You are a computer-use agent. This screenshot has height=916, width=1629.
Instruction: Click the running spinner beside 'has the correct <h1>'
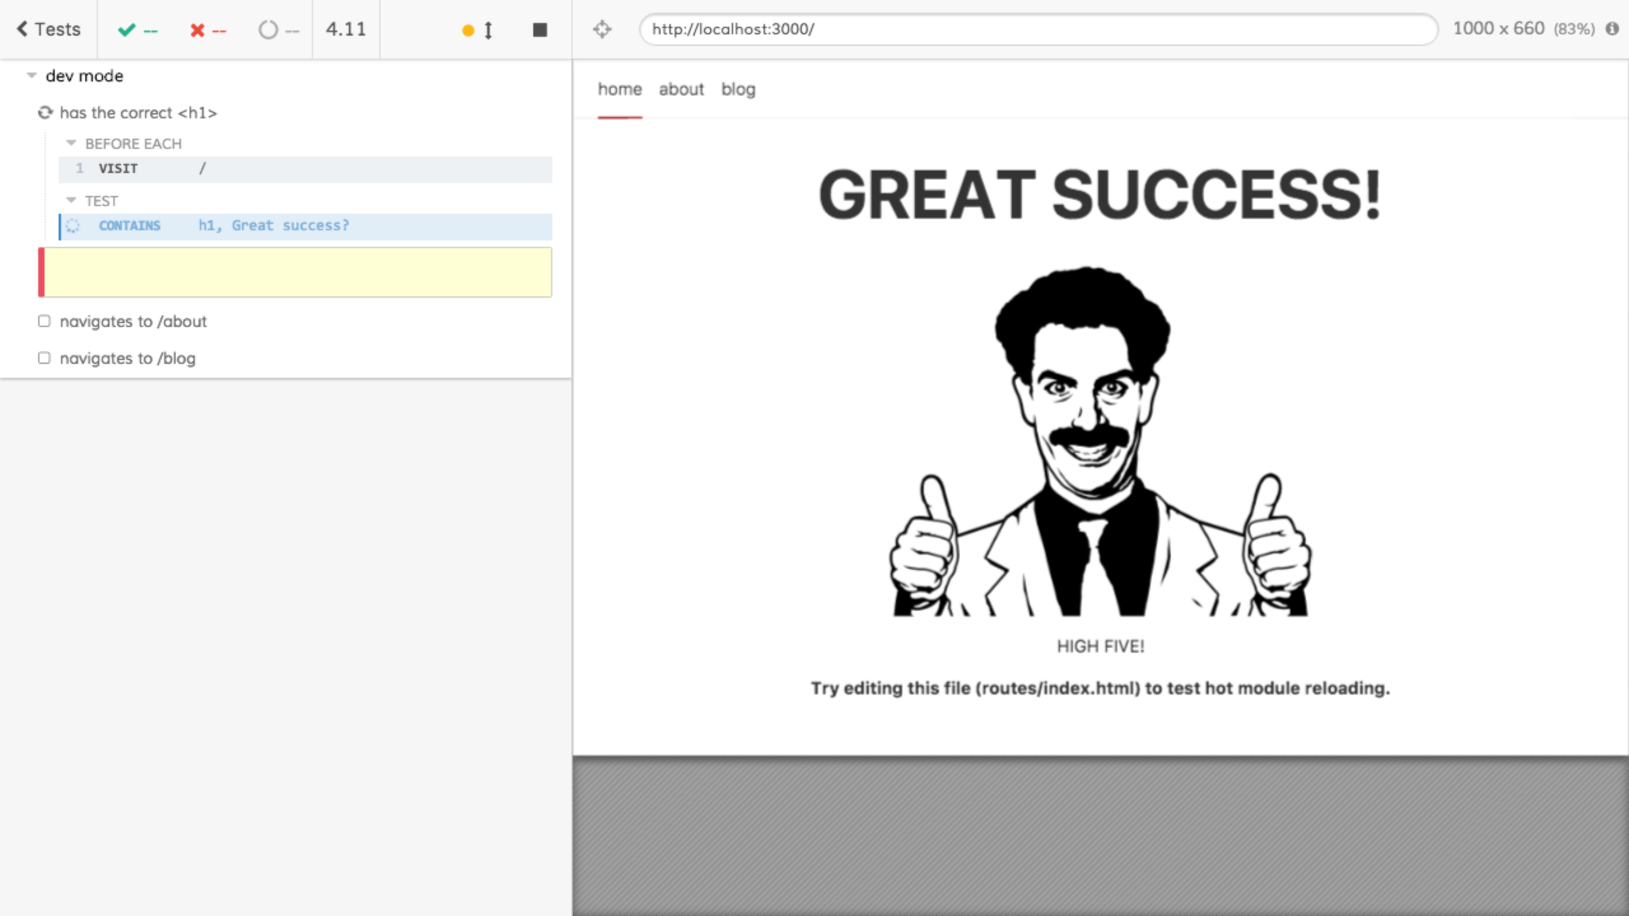[45, 113]
